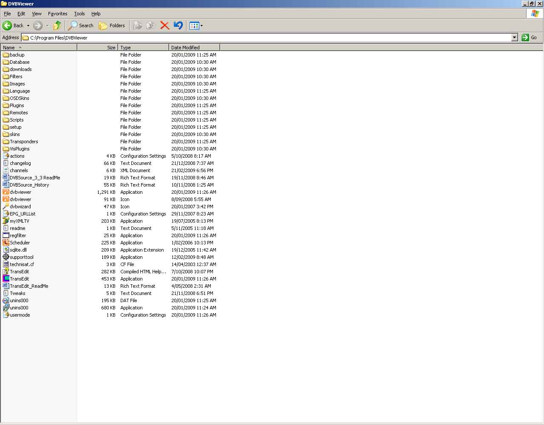Viewport: 544px width, 425px height.
Task: Select the Transponders folder icon
Action: click(6, 142)
